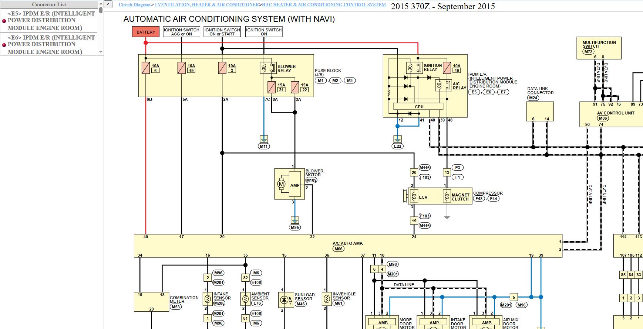Click the ambient sensor thermistor symbol

[245, 298]
